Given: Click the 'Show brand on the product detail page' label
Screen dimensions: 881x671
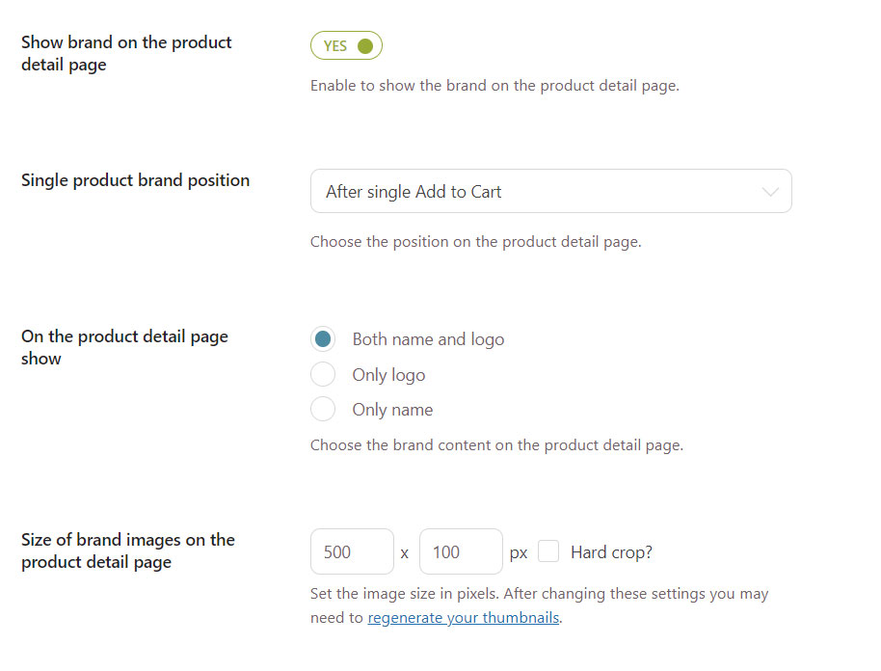Looking at the screenshot, I should [126, 53].
